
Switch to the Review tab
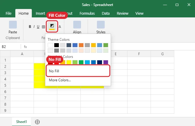[122, 13]
